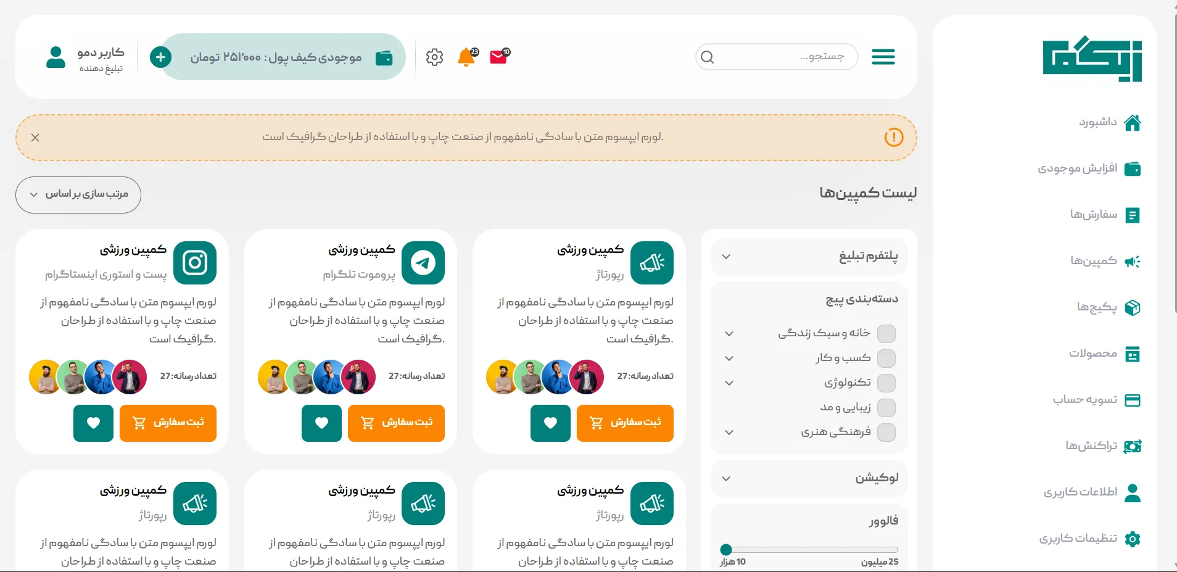Viewport: 1177px width, 572px height.
Task: Click ثبت سفارش on the Telegram campaign
Action: [397, 423]
